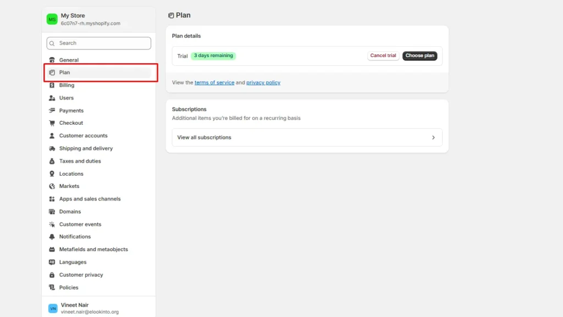Open the Metafields and metaobjects section
The image size is (563, 317).
93,249
